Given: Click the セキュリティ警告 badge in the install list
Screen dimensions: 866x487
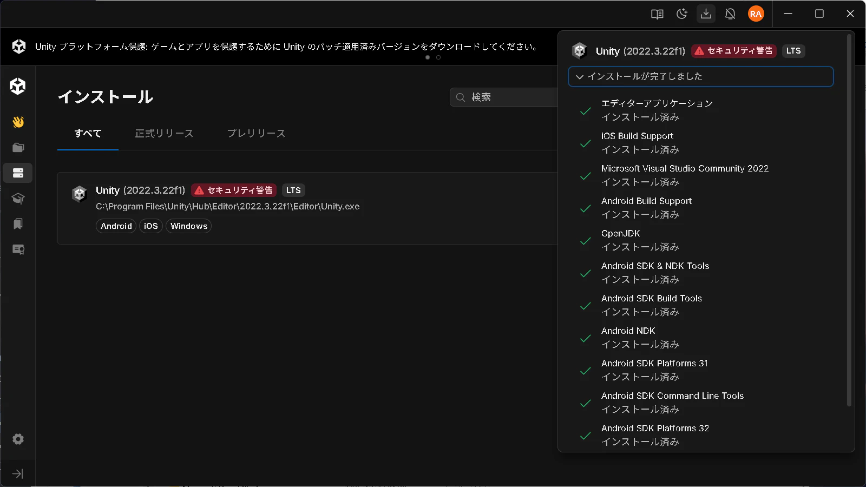Looking at the screenshot, I should point(234,190).
